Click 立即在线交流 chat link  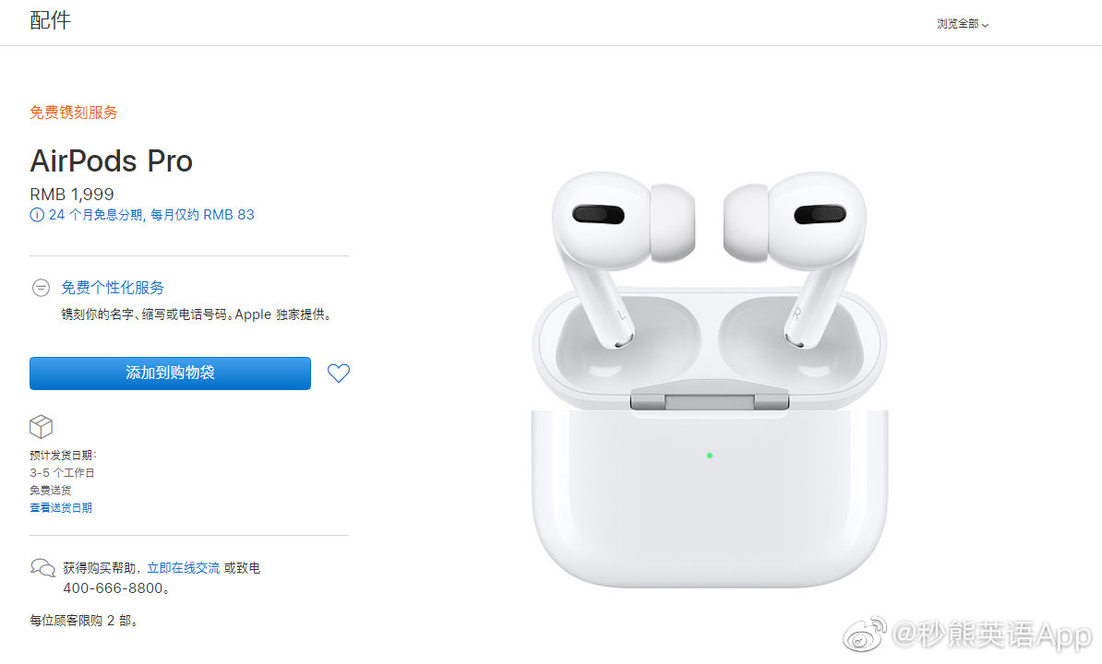[183, 568]
